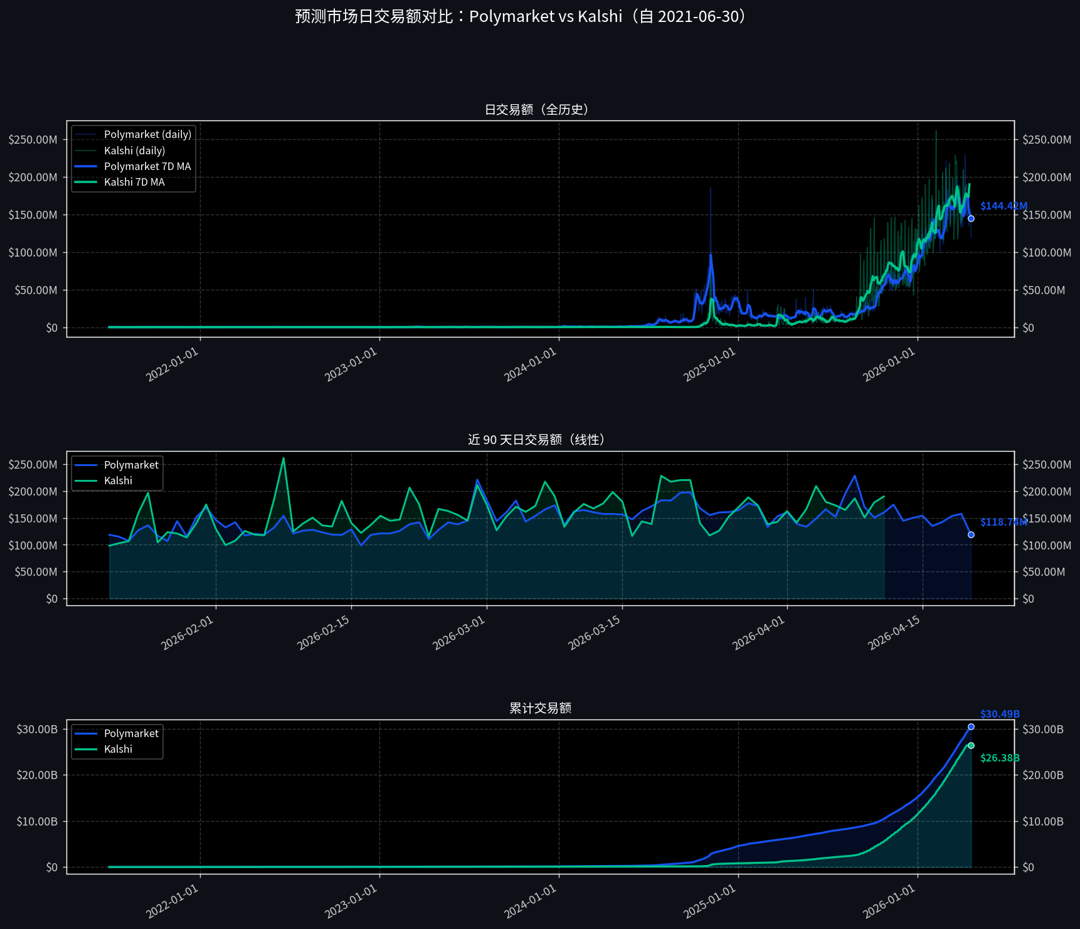Click left-axis "$30.00B" label of cumulative chart
Viewport: 1080px width, 929px height.
[37, 730]
